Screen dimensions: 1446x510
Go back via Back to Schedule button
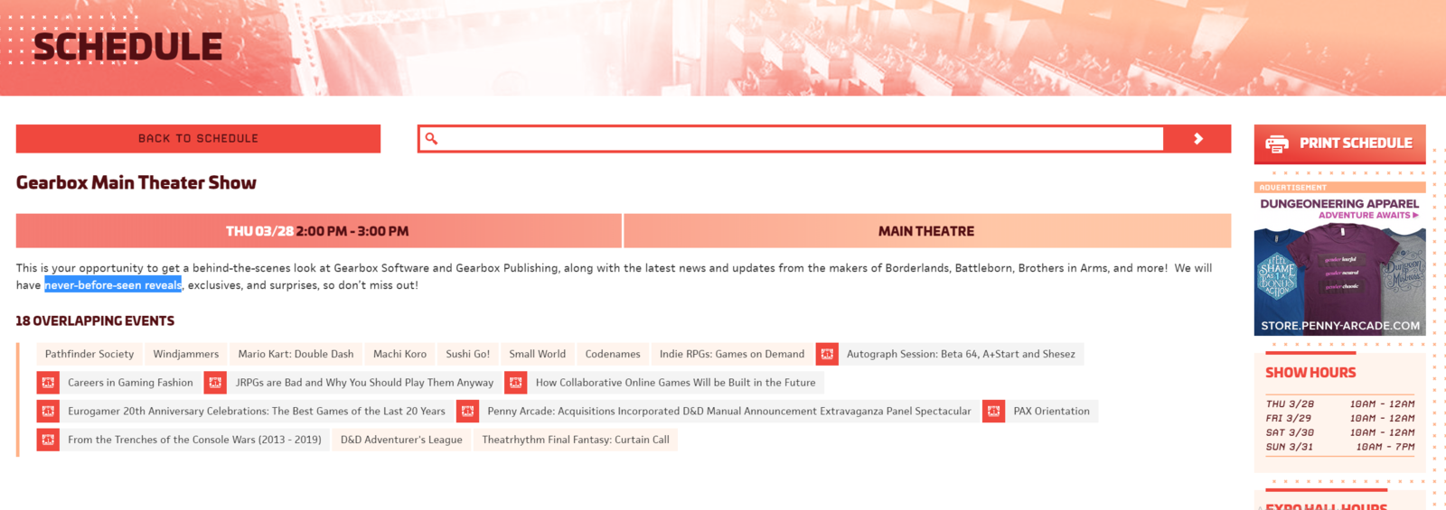(198, 138)
